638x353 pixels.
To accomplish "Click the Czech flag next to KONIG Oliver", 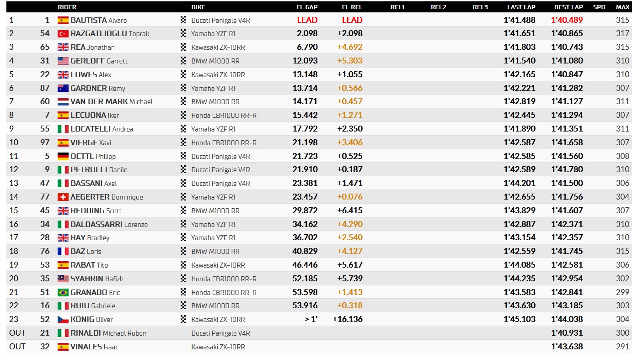I will pyautogui.click(x=63, y=319).
